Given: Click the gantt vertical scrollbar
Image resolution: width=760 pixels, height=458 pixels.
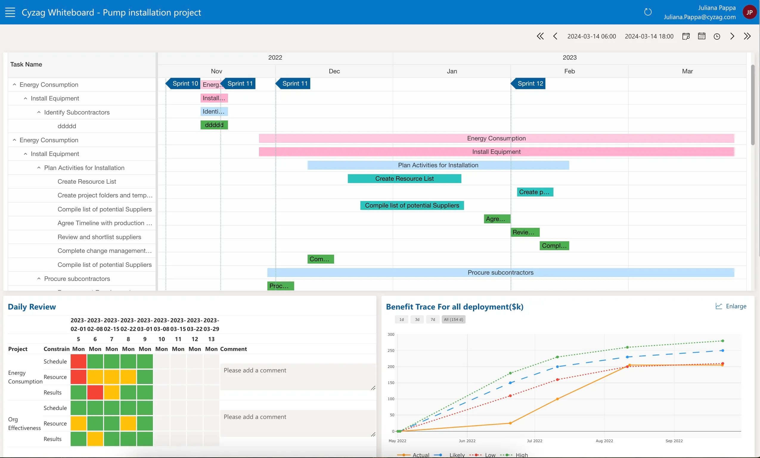Looking at the screenshot, I should 752,105.
